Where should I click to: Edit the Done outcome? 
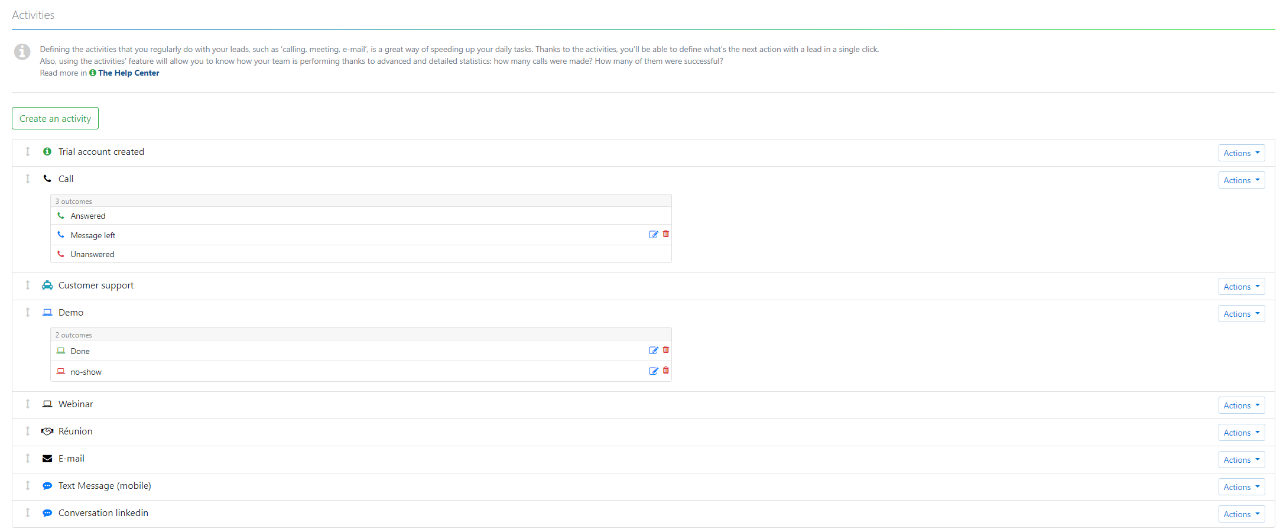click(654, 350)
